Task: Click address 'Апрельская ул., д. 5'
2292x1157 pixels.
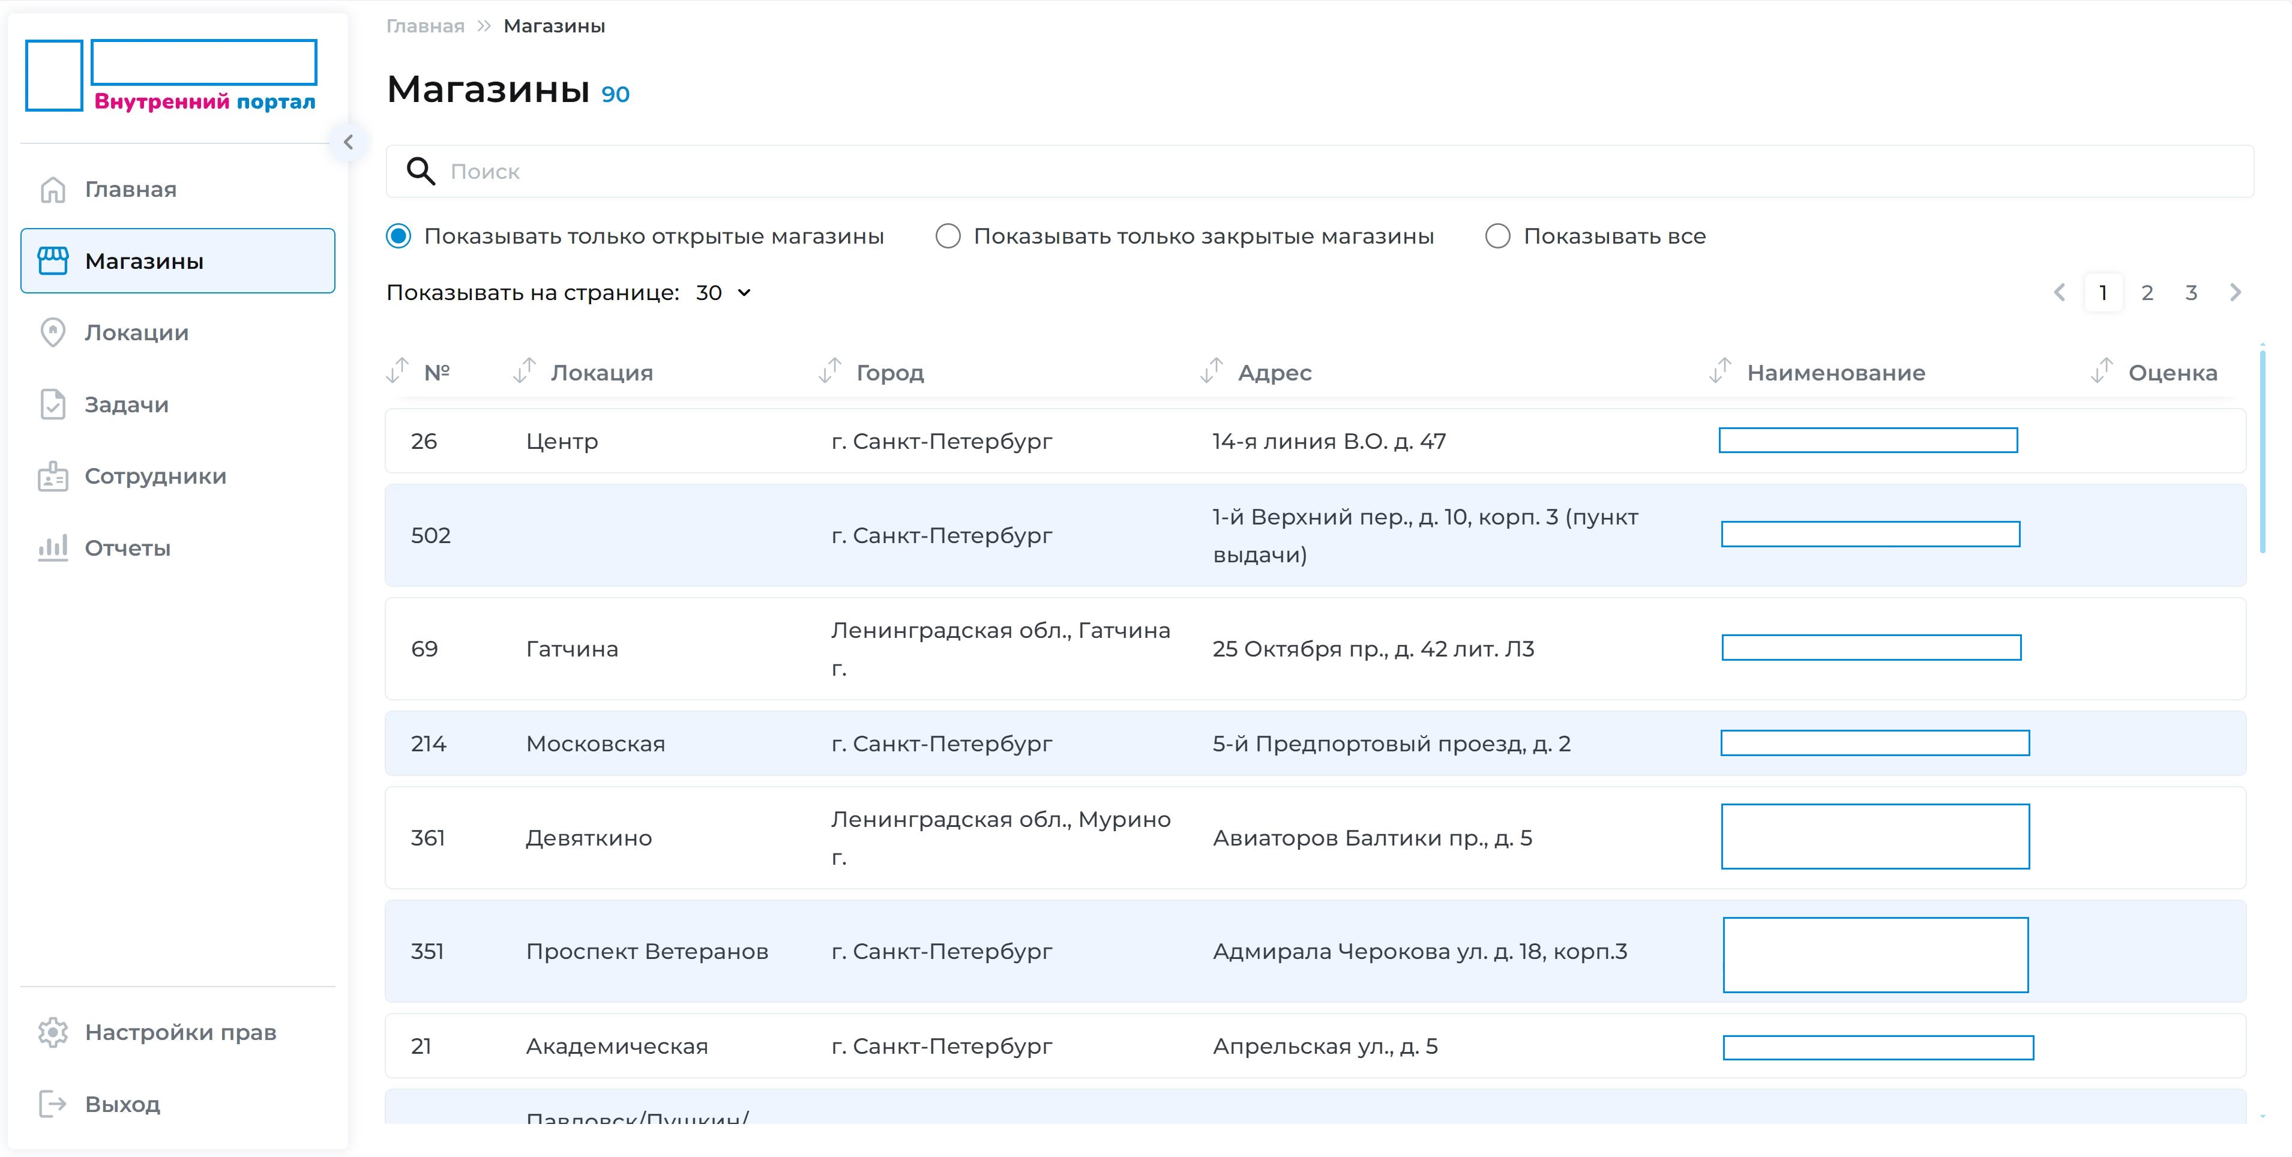Action: click(1325, 1046)
